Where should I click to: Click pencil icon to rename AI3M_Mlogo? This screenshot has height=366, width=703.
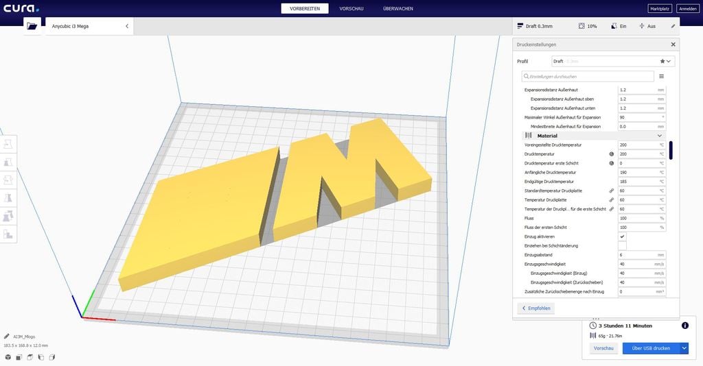(7, 337)
